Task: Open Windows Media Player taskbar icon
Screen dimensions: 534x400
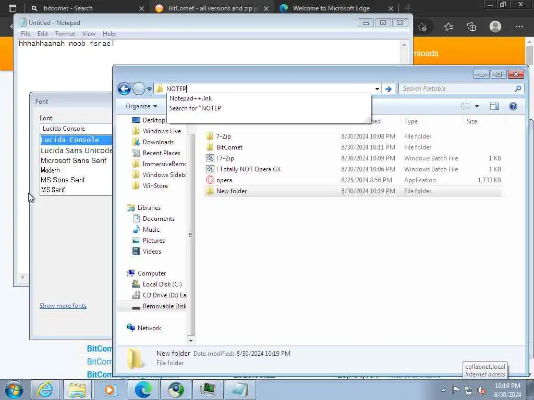Action: (x=110, y=390)
